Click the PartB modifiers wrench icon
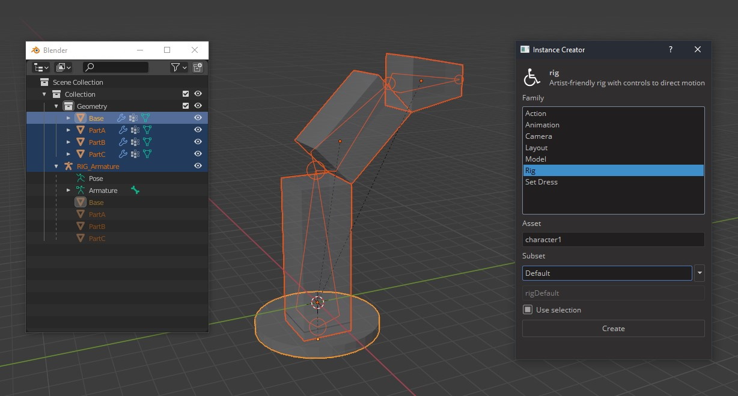The image size is (738, 396). tap(123, 142)
